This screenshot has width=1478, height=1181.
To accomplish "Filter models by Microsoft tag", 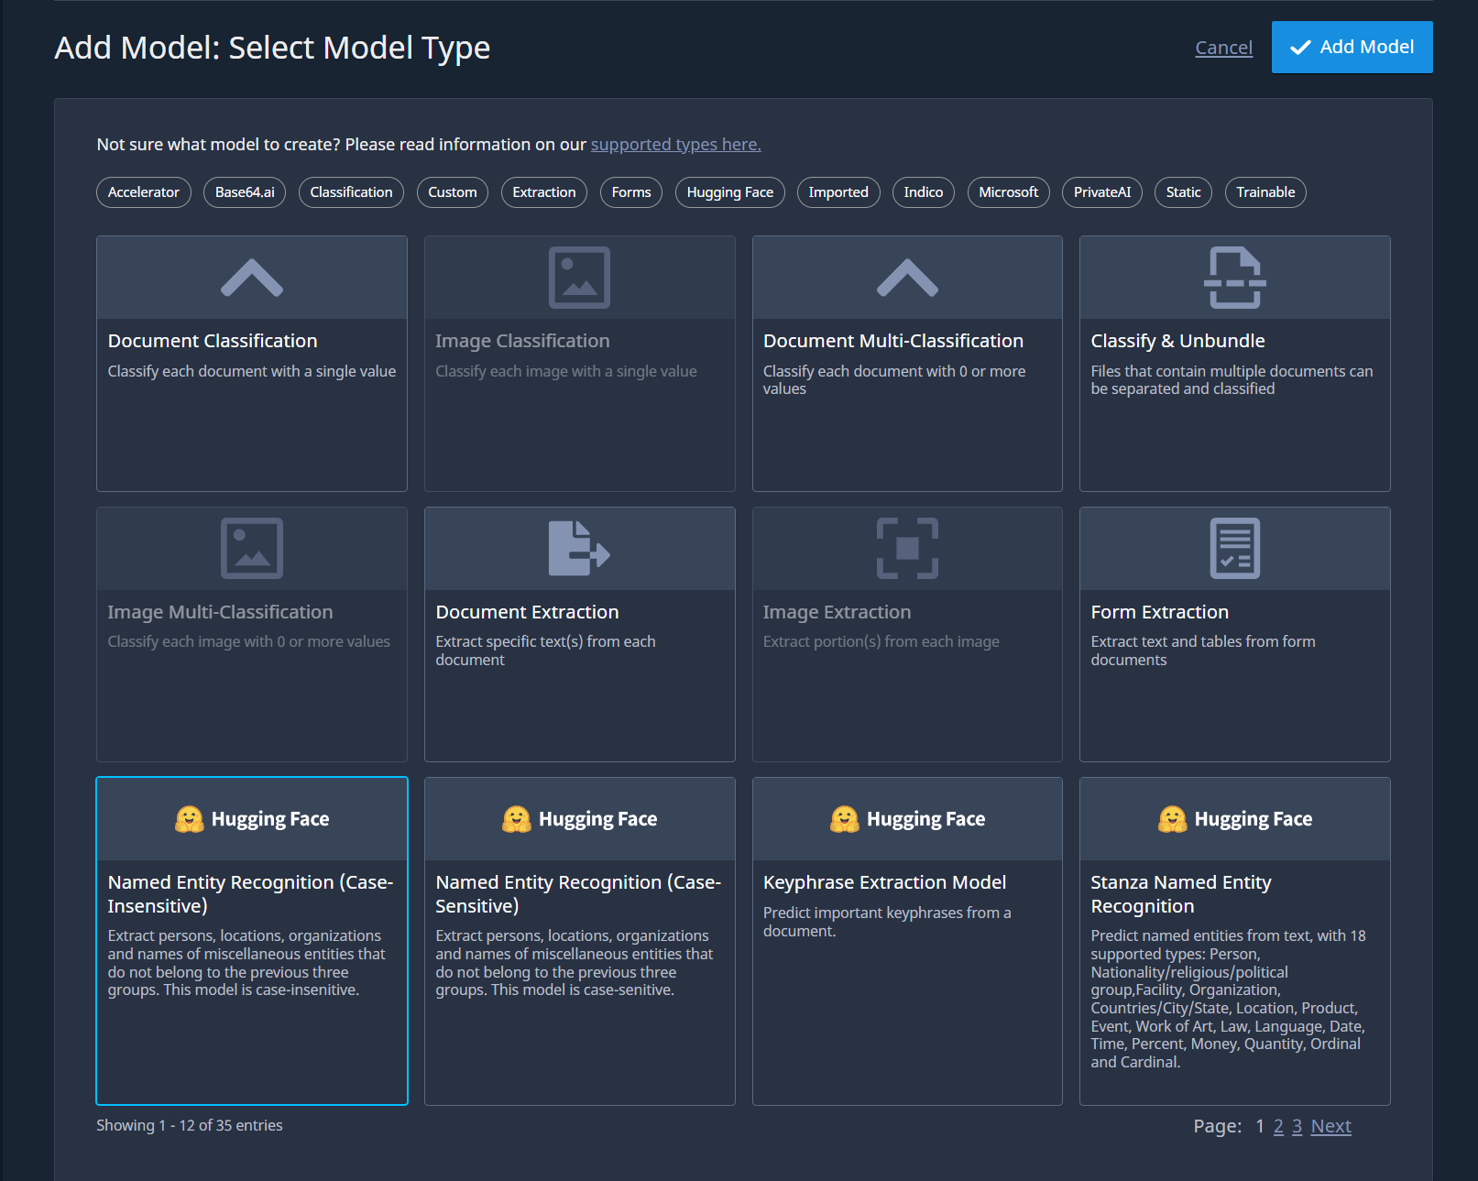I will [1009, 192].
